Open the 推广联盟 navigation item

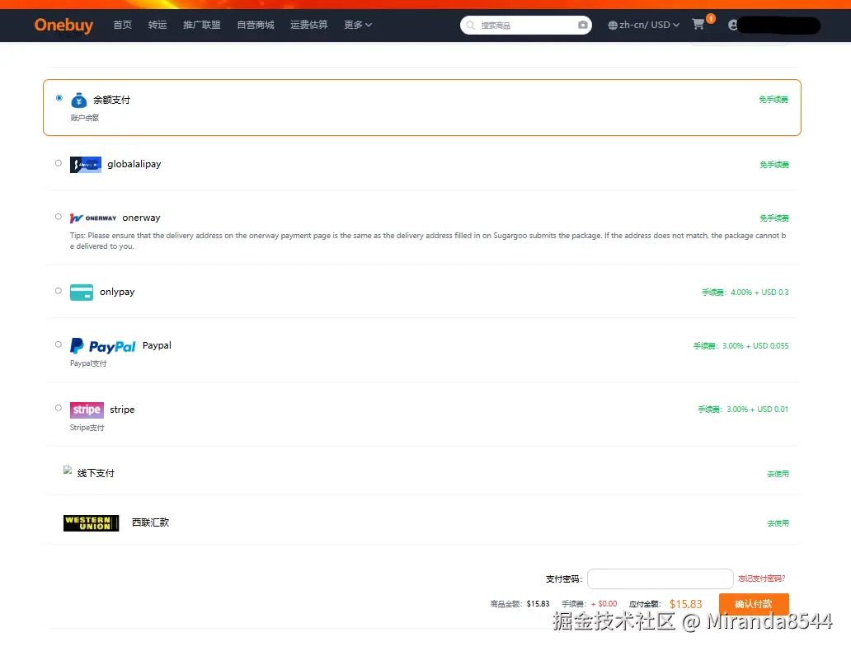[202, 25]
